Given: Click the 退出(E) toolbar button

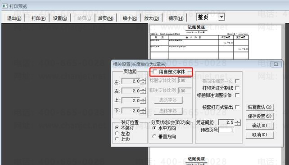Looking at the screenshot, I should click(x=14, y=18).
